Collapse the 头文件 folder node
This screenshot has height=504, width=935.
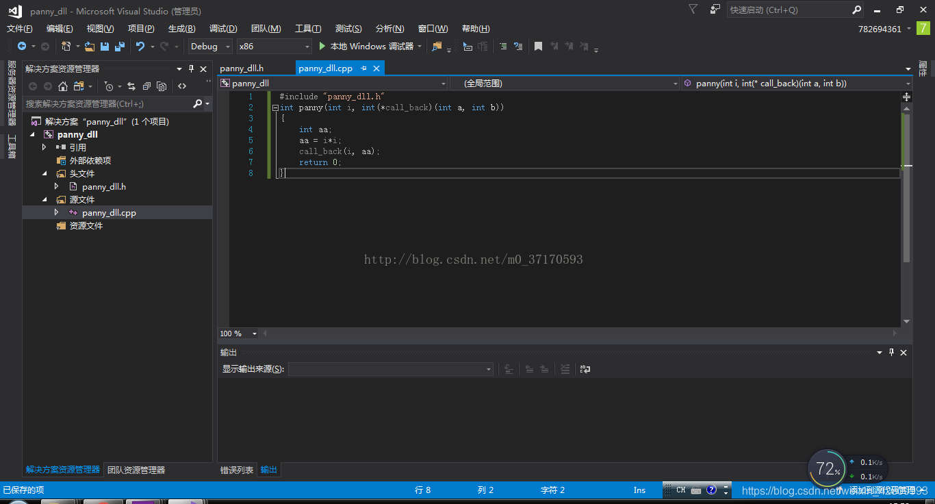(x=44, y=173)
